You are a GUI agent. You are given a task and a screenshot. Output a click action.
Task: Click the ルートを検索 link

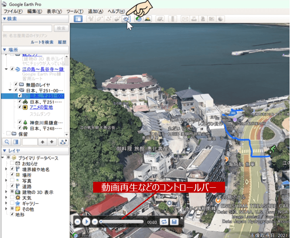click(42, 42)
